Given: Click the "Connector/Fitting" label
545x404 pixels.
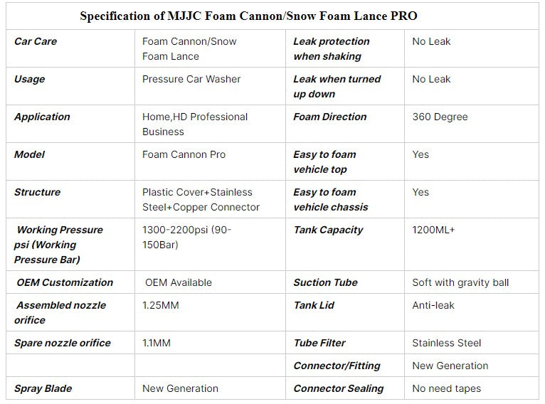Looking at the screenshot, I should 337,366.
